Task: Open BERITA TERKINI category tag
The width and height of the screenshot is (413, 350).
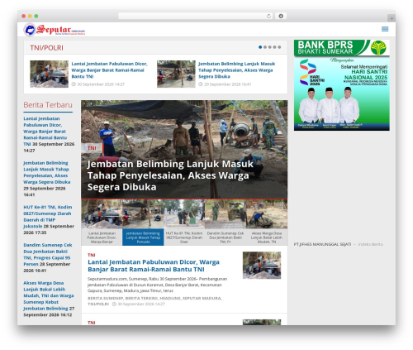Action: pyautogui.click(x=141, y=298)
